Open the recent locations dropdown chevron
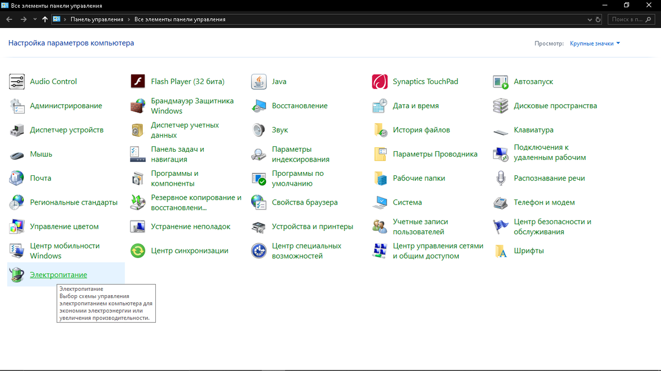This screenshot has height=371, width=661. tap(35, 19)
